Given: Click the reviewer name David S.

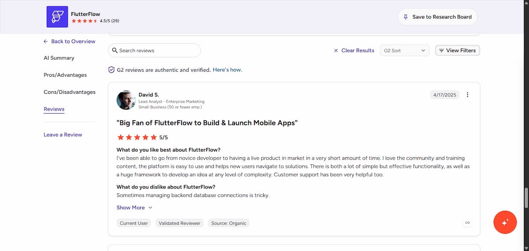Looking at the screenshot, I should 149,95.
